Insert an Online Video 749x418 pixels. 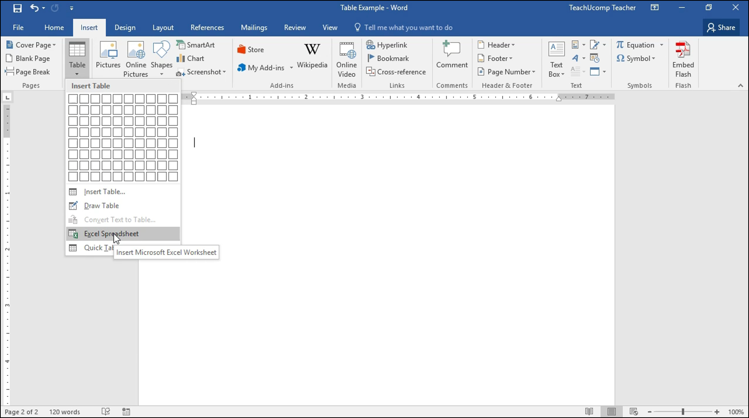[x=346, y=59]
